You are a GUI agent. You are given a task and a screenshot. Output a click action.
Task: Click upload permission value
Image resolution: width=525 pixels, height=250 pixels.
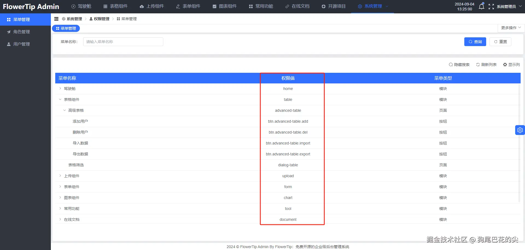288,176
